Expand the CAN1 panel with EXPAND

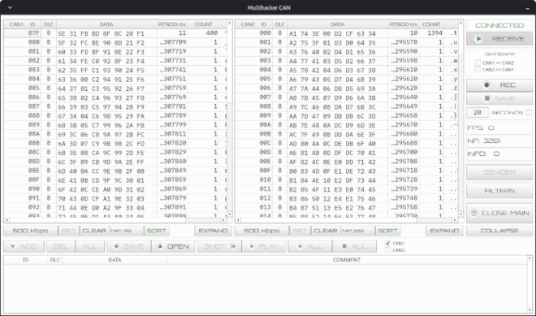(x=214, y=231)
